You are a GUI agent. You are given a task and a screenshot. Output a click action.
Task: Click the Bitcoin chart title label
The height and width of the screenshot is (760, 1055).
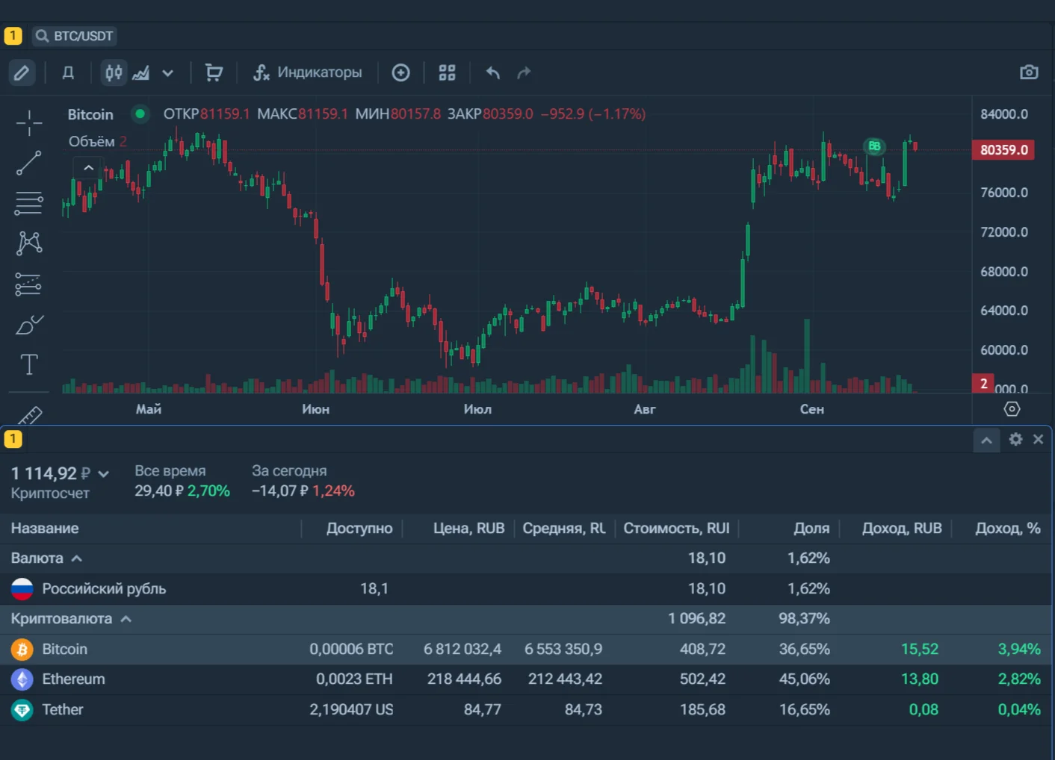(x=90, y=114)
